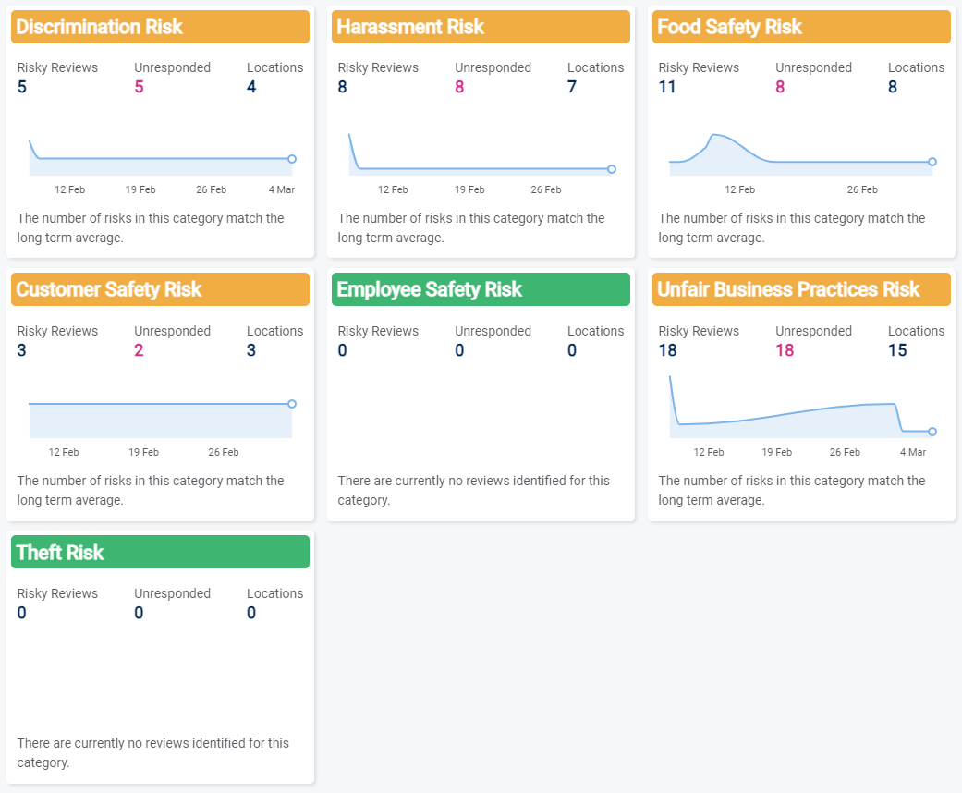This screenshot has height=793, width=962.
Task: Select the Unfair Business Practices chart end marker
Action: 932,432
